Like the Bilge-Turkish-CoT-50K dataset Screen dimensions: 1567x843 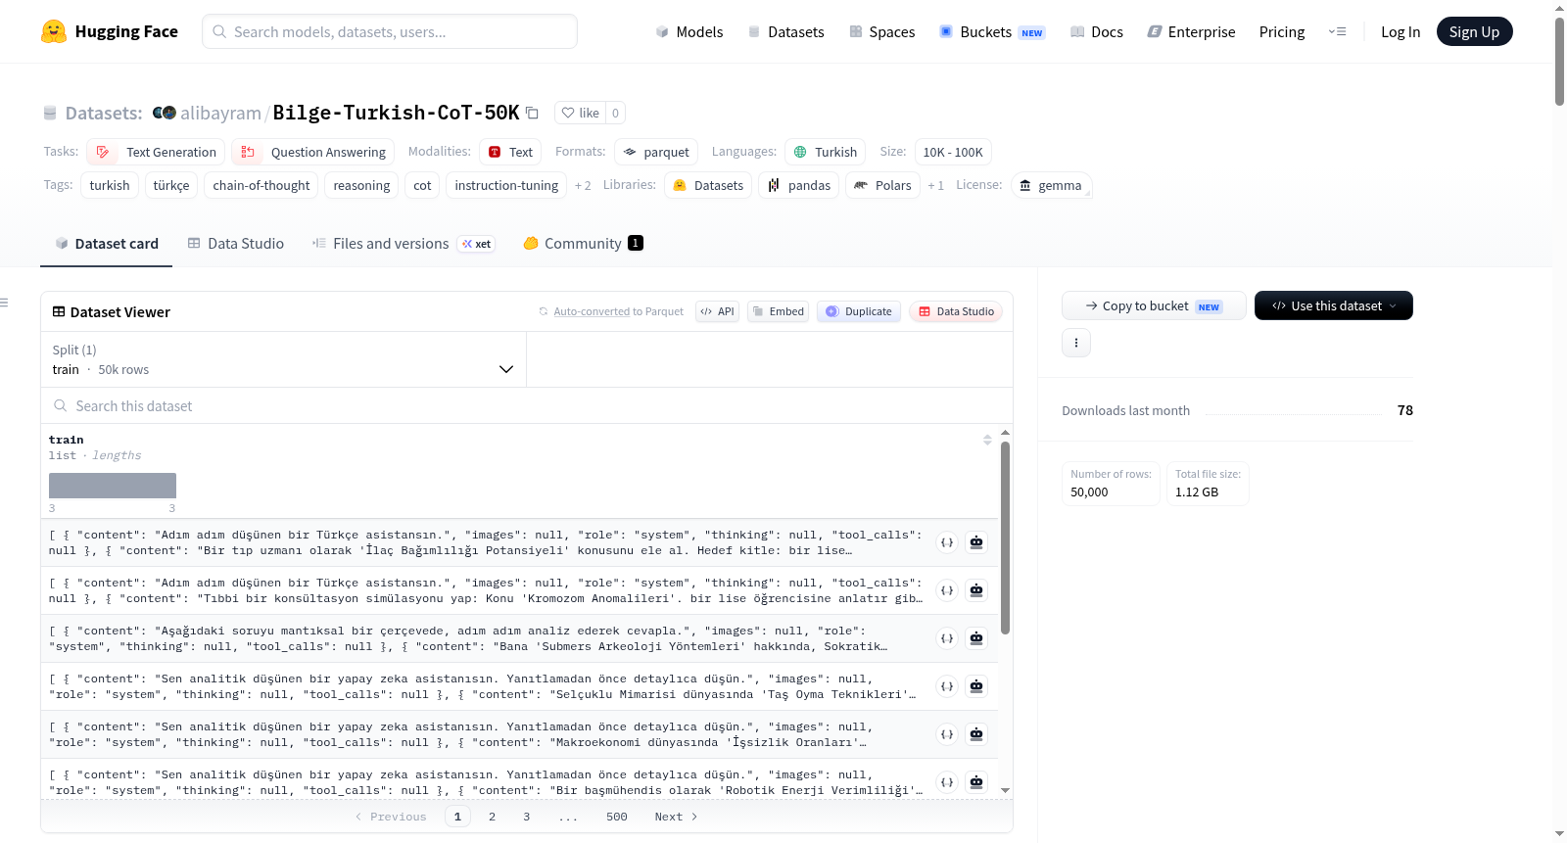coord(580,113)
